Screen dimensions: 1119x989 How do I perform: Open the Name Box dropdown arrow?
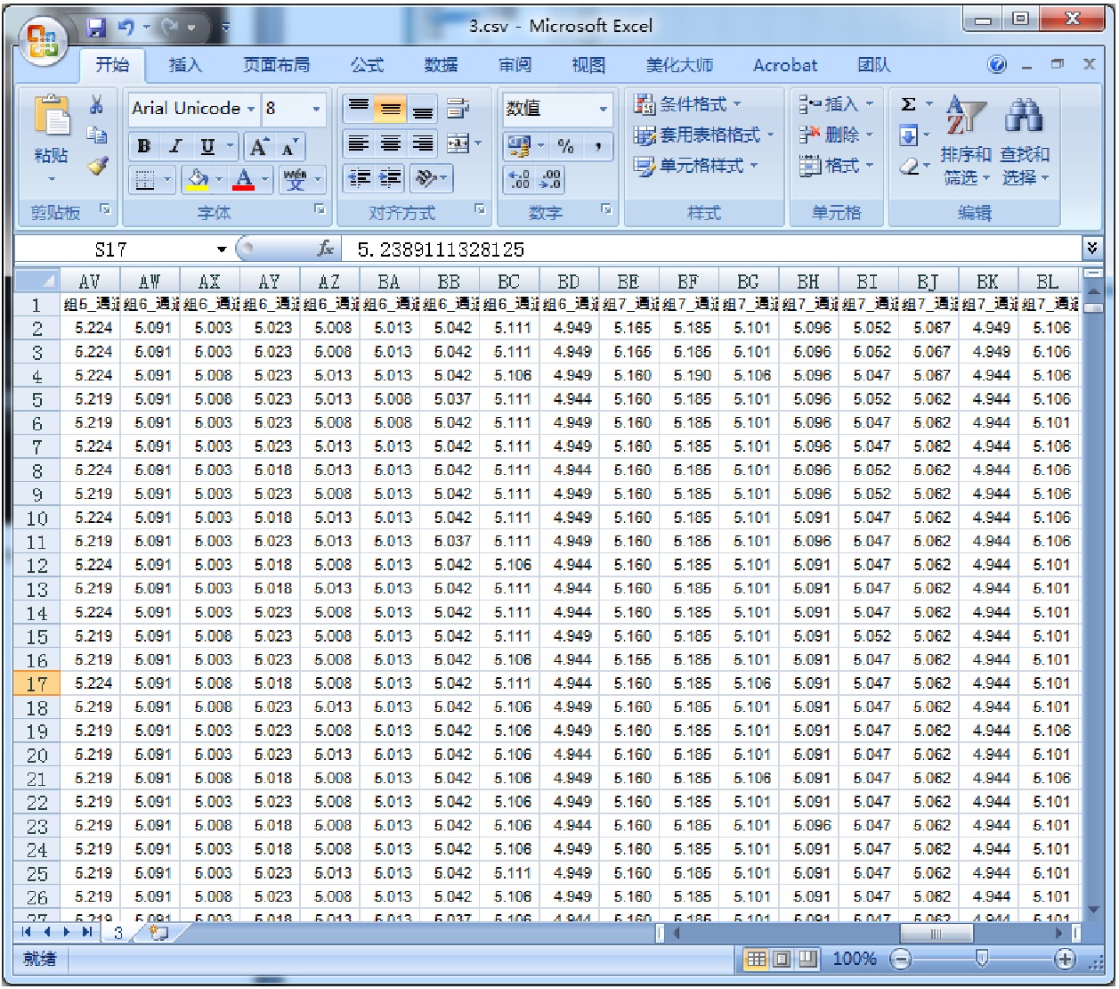tap(221, 249)
